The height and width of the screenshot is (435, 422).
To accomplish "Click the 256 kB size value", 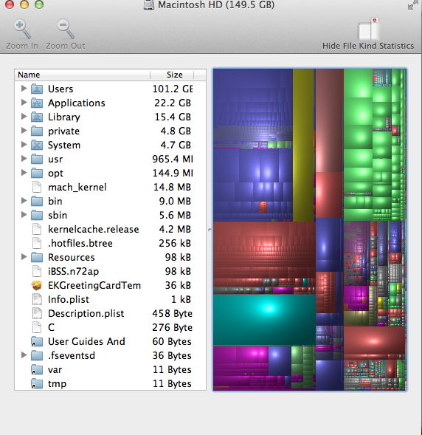I will tap(175, 243).
